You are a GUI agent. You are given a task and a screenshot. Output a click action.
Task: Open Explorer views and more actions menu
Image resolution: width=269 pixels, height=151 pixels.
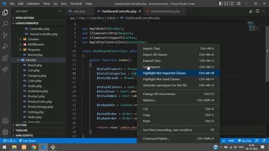[61, 11]
